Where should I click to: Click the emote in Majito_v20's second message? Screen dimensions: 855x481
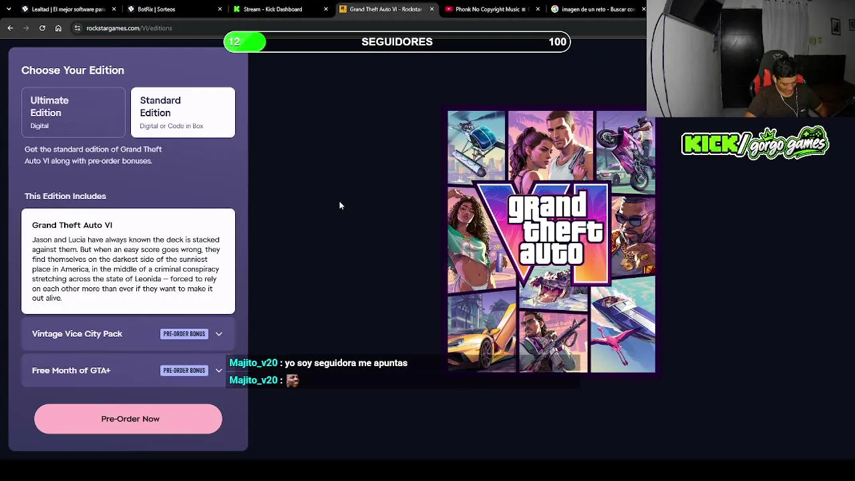point(292,380)
